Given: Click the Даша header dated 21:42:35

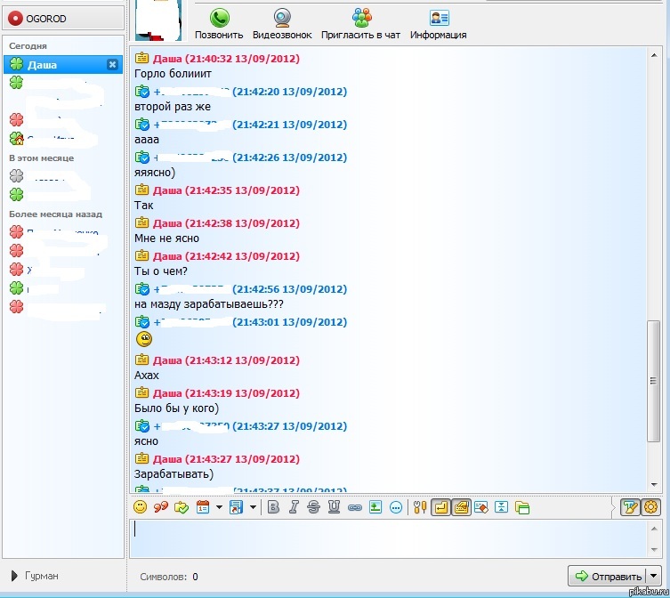Looking at the screenshot, I should (226, 190).
